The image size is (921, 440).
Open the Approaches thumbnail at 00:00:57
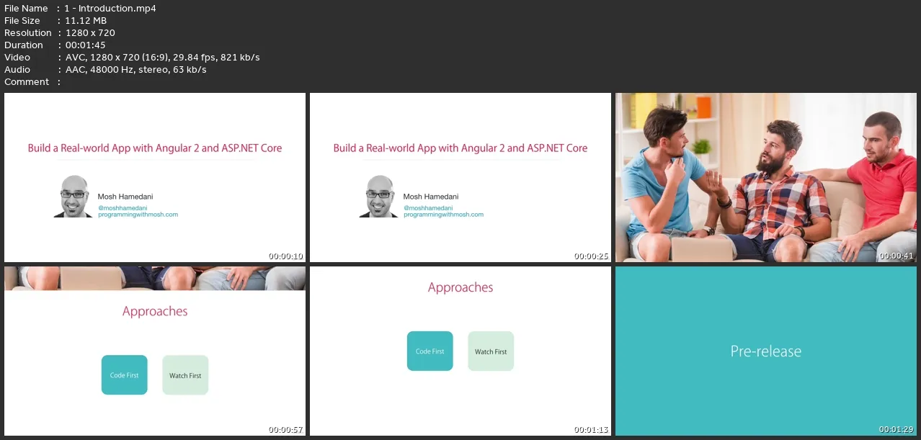(x=155, y=351)
